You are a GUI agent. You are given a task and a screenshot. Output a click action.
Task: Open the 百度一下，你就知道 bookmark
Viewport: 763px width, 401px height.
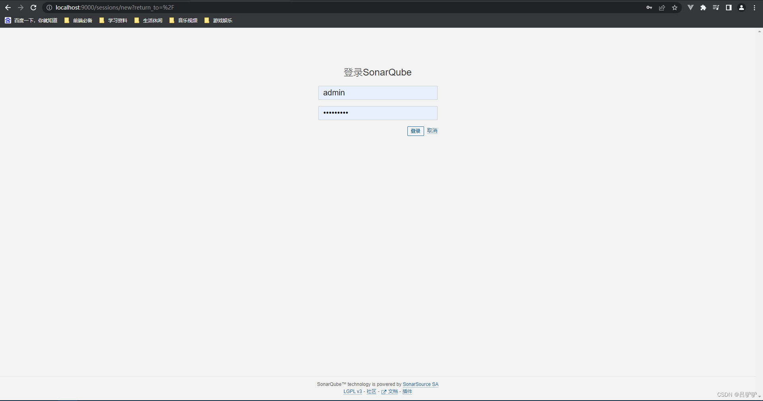point(31,20)
